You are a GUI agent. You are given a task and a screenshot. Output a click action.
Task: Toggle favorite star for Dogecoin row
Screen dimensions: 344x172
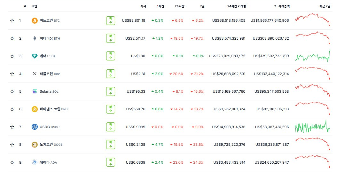pyautogui.click(x=12, y=145)
